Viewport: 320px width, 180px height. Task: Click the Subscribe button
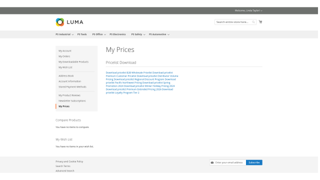click(254, 162)
